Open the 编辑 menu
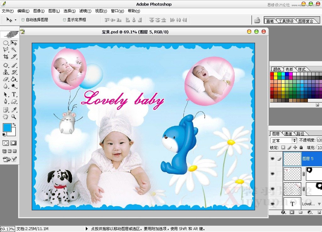The image size is (322, 232). pos(23,11)
